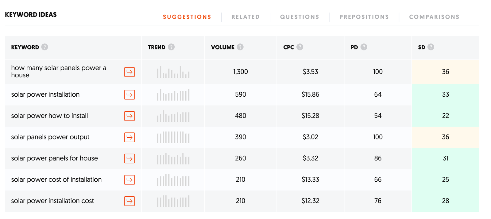Open the 'solar power installation cost' keyword
The height and width of the screenshot is (219, 491).
pyautogui.click(x=52, y=201)
